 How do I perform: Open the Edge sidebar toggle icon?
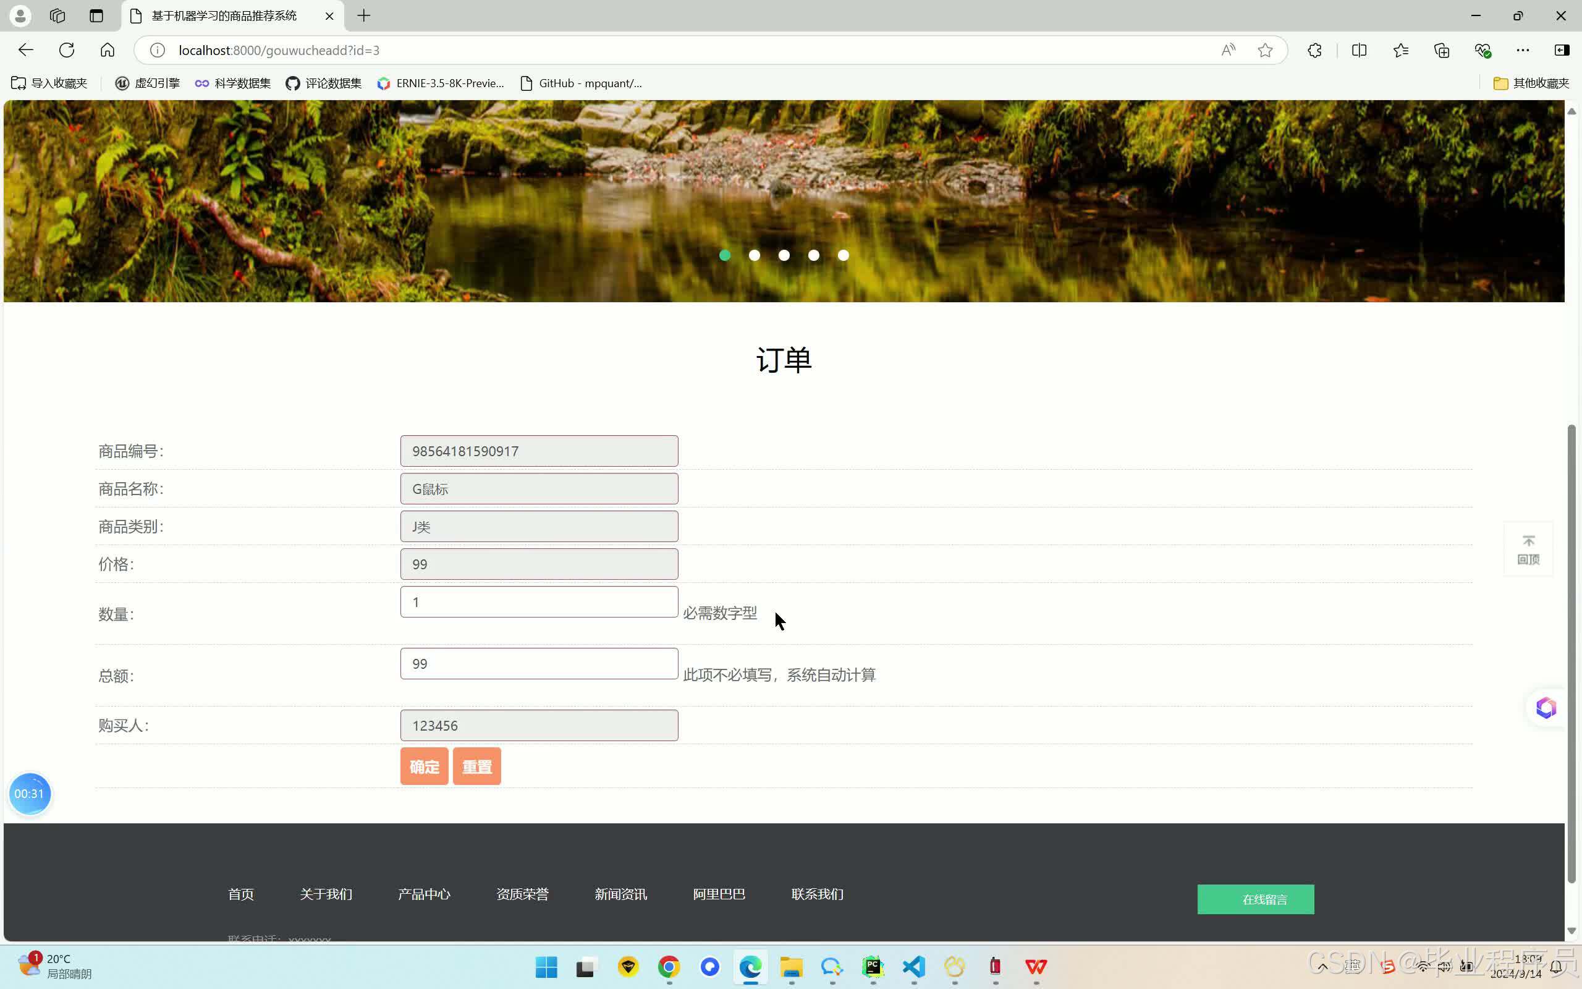(x=1562, y=50)
